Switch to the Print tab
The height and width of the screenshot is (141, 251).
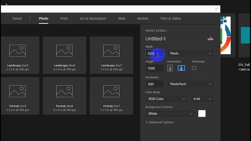click(x=64, y=18)
